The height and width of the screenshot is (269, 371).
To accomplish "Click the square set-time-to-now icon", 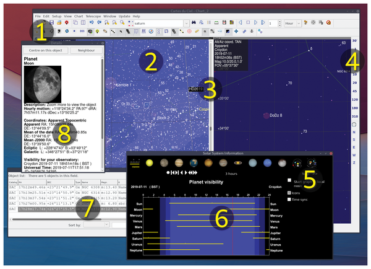I will tap(248, 22).
